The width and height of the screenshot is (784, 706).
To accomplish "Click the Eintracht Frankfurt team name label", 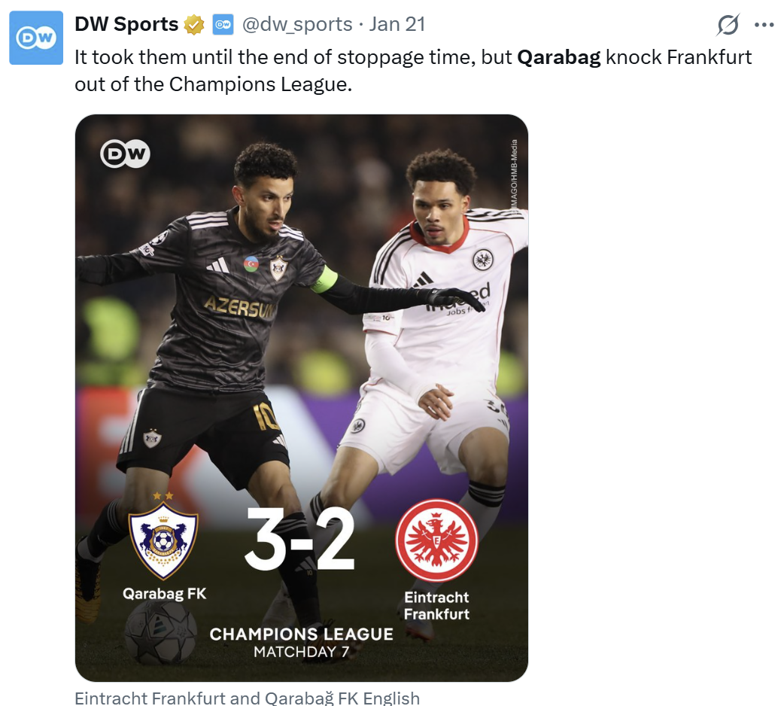I will pos(436,605).
